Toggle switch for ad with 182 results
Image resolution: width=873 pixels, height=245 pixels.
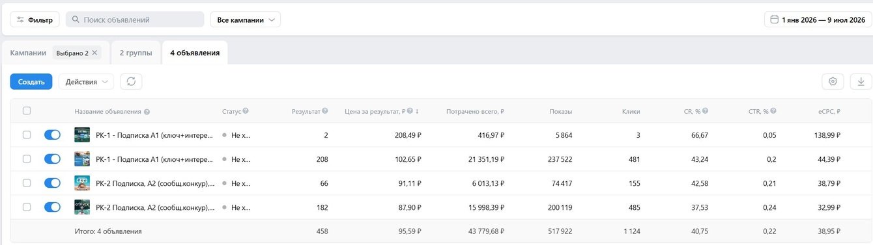[x=52, y=207]
